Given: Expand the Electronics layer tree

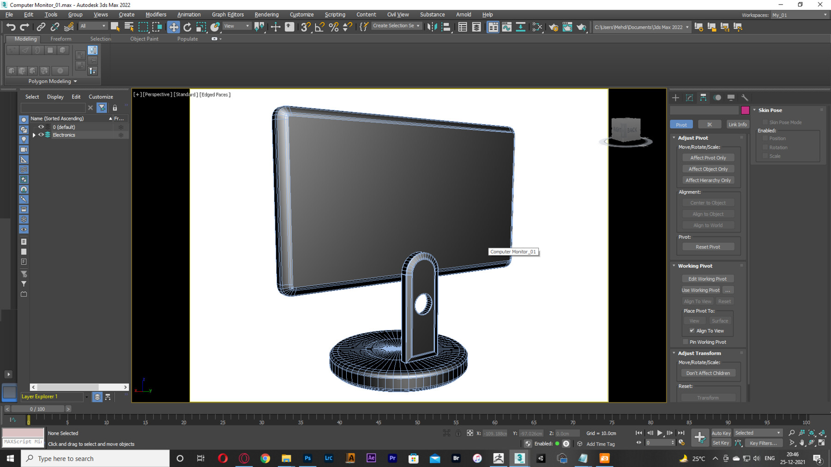Looking at the screenshot, I should 34,135.
